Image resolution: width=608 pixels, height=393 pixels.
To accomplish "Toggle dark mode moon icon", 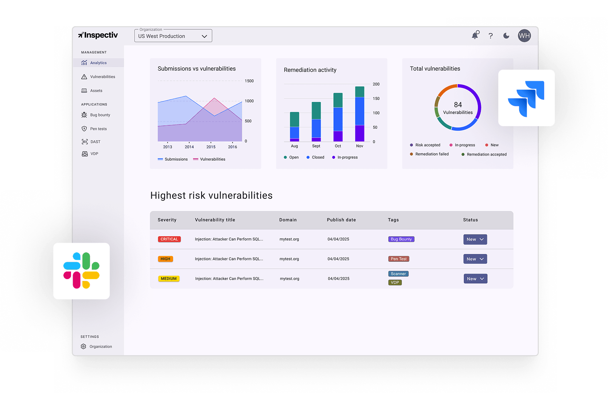I will [506, 36].
